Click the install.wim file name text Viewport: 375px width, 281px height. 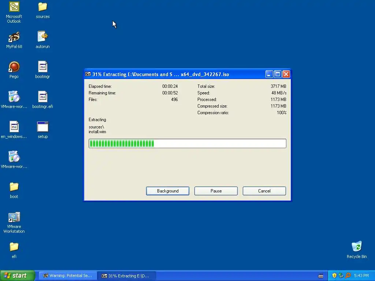click(x=97, y=132)
